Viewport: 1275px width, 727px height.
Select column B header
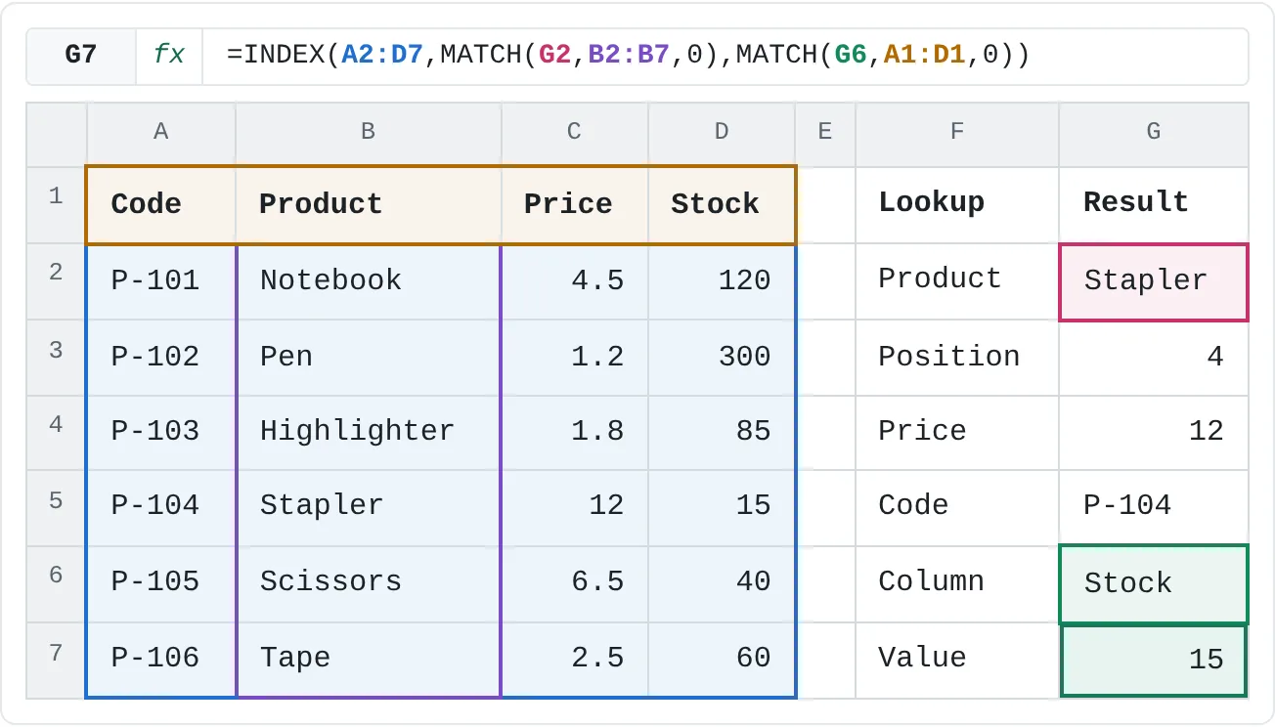pos(369,132)
